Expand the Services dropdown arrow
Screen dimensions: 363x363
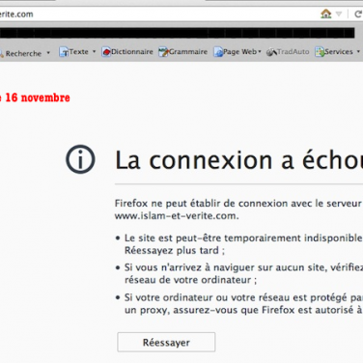(358, 51)
